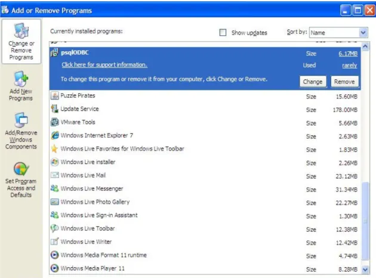Select the Windows Live Toolbar entry
The image size is (376, 278).
(205, 228)
